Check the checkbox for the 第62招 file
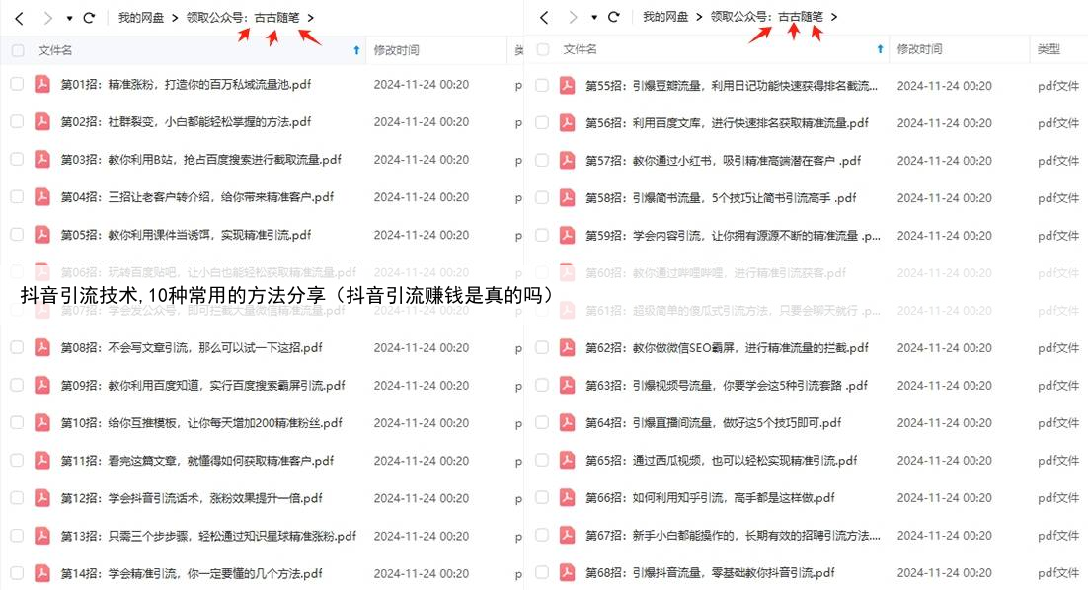Image resolution: width=1088 pixels, height=590 pixels. click(543, 347)
